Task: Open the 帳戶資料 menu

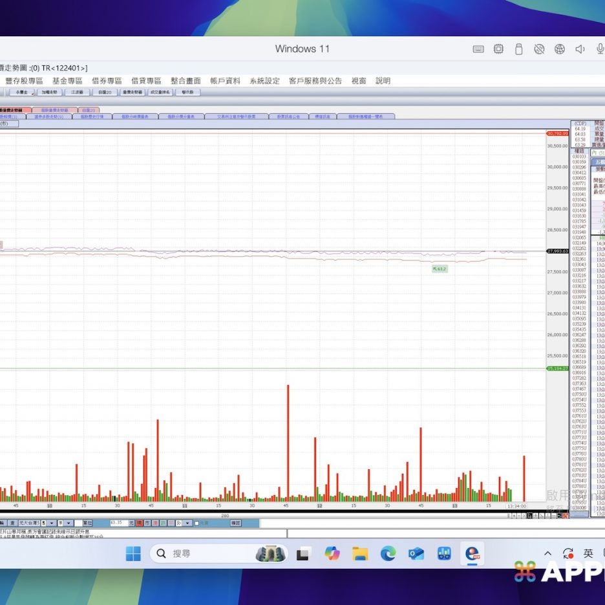Action: 225,81
